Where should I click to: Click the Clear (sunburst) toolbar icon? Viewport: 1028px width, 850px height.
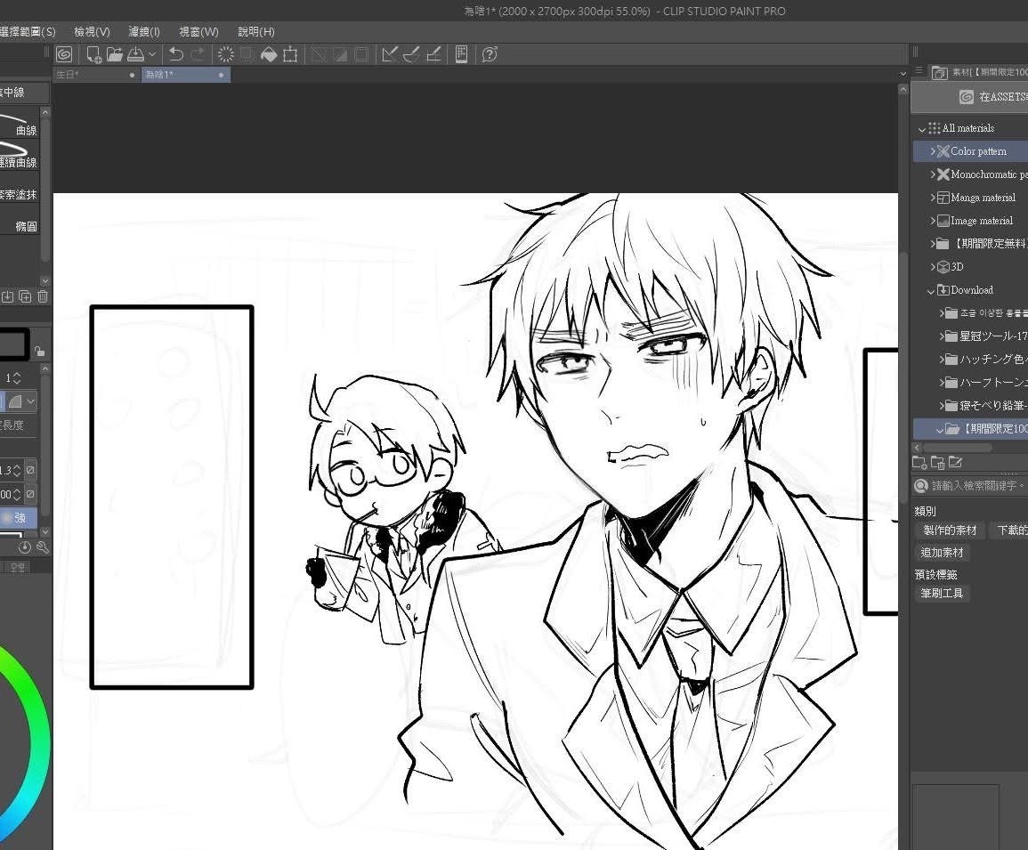[225, 54]
